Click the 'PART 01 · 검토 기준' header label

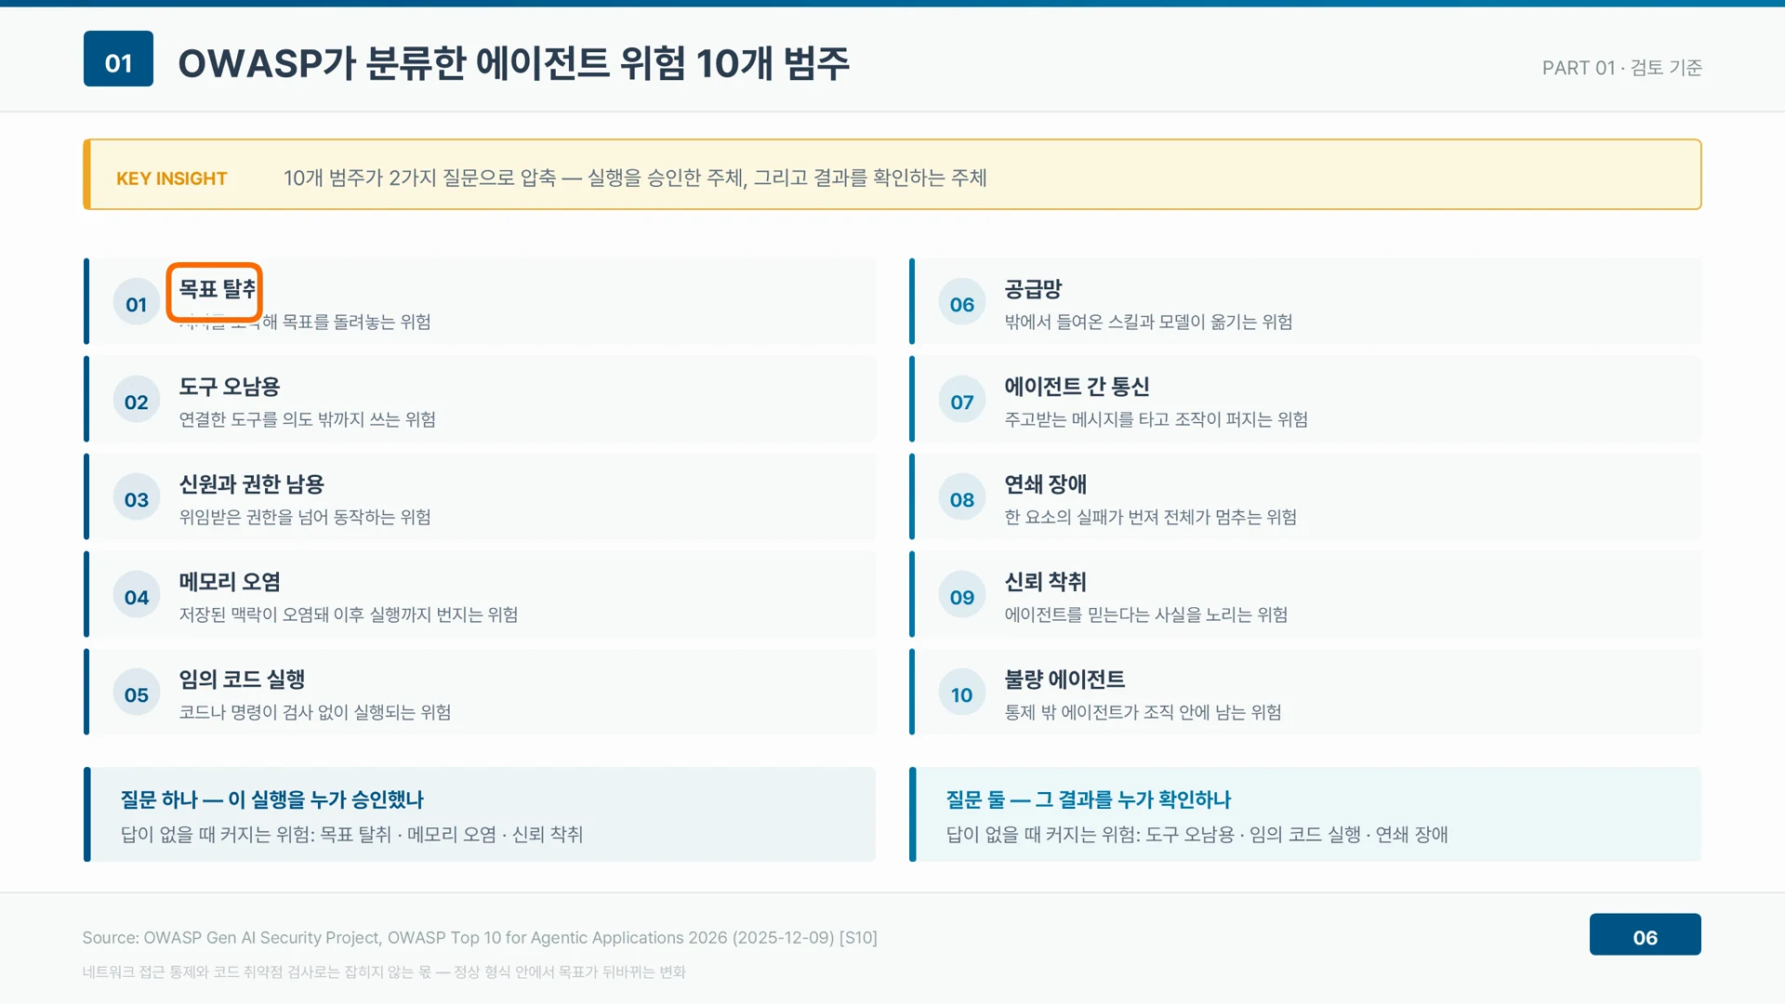[x=1621, y=68]
